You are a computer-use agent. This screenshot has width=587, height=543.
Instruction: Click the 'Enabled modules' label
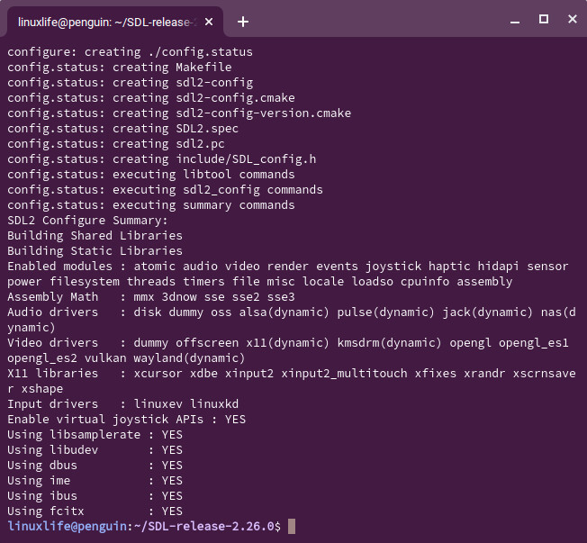pyautogui.click(x=59, y=267)
